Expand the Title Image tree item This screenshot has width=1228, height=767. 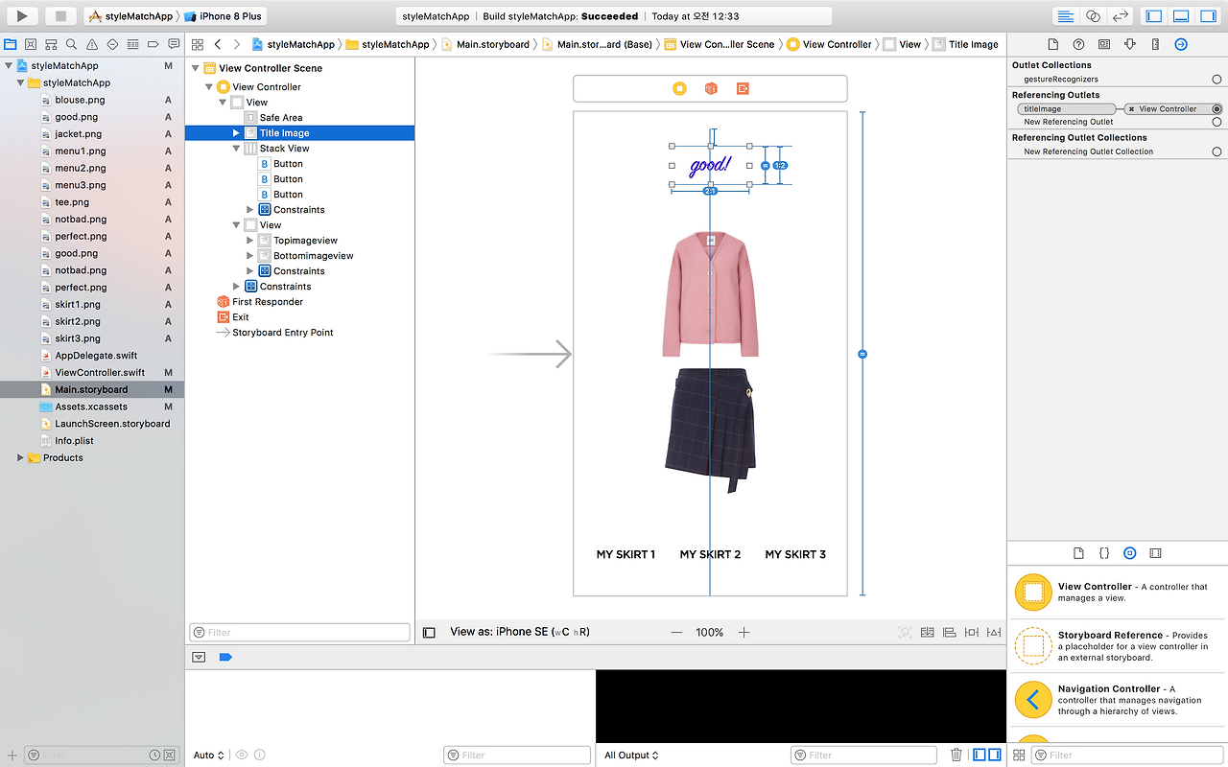(x=236, y=133)
